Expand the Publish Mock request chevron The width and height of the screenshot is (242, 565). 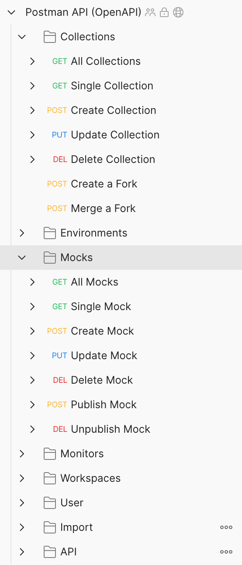(x=32, y=405)
